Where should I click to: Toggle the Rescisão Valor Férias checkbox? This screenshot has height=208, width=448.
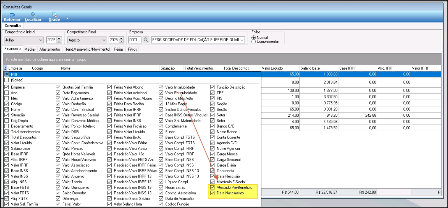tap(110, 143)
